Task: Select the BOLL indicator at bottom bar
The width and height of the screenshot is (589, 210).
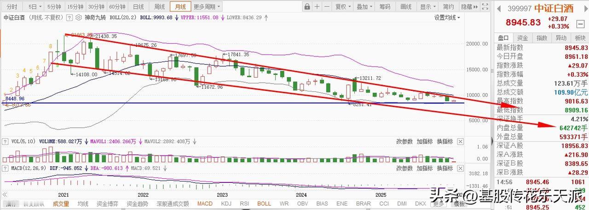Action: 264,203
